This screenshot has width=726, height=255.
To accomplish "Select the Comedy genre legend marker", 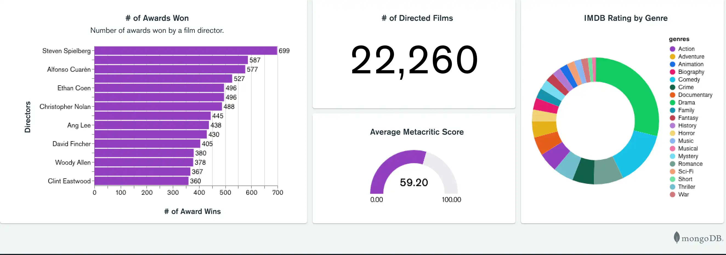I will 673,79.
